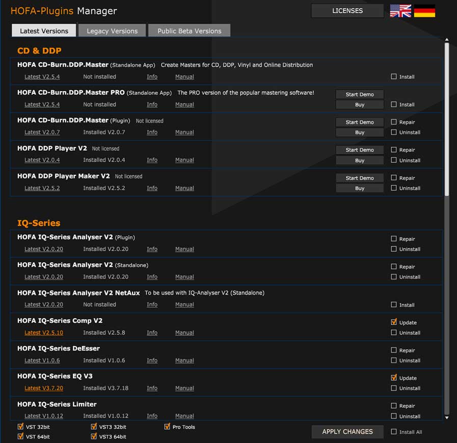The height and width of the screenshot is (443, 457).
Task: Click scrollbar down arrow
Action: coord(446,418)
